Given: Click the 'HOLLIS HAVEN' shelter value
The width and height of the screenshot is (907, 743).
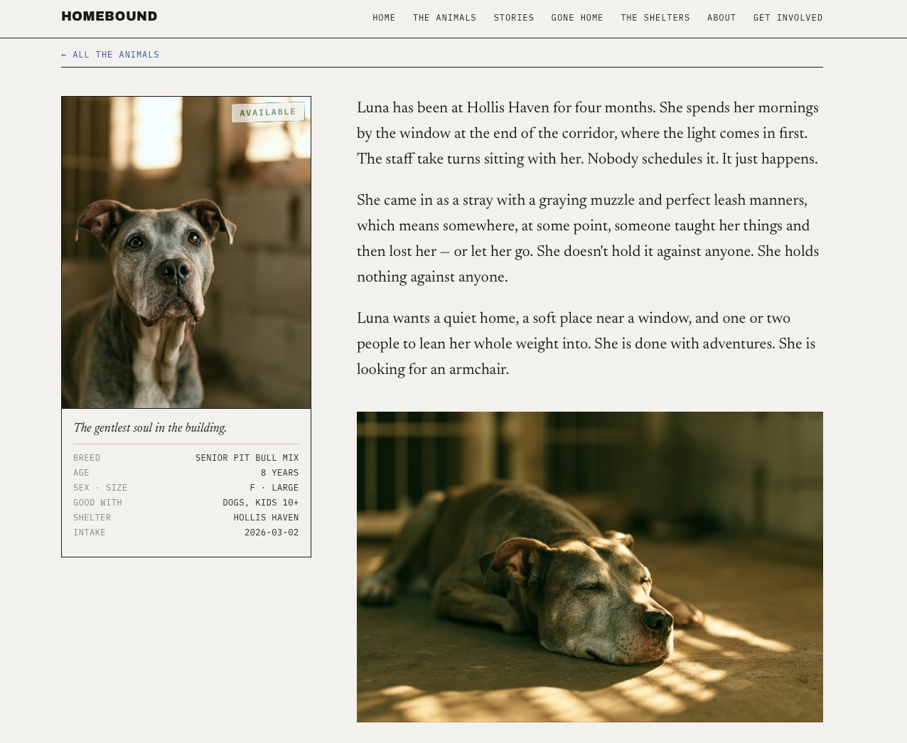Looking at the screenshot, I should pos(267,518).
